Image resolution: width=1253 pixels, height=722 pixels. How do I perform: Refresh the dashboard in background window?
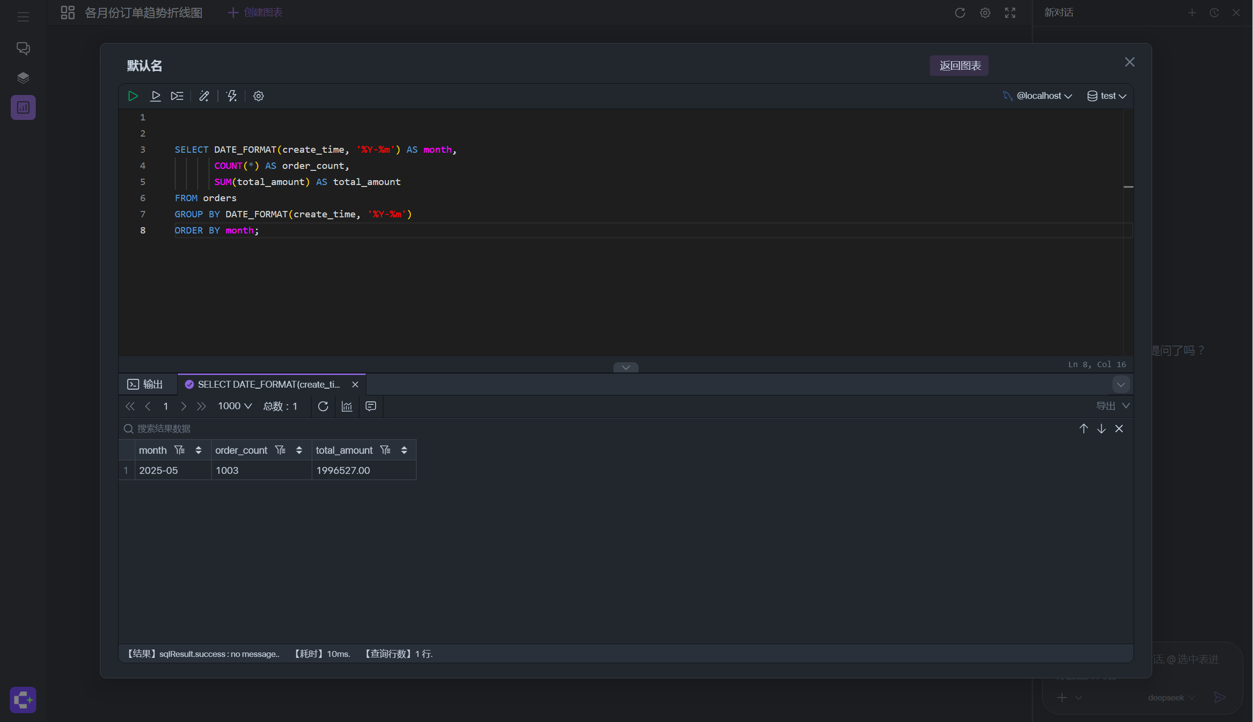960,12
